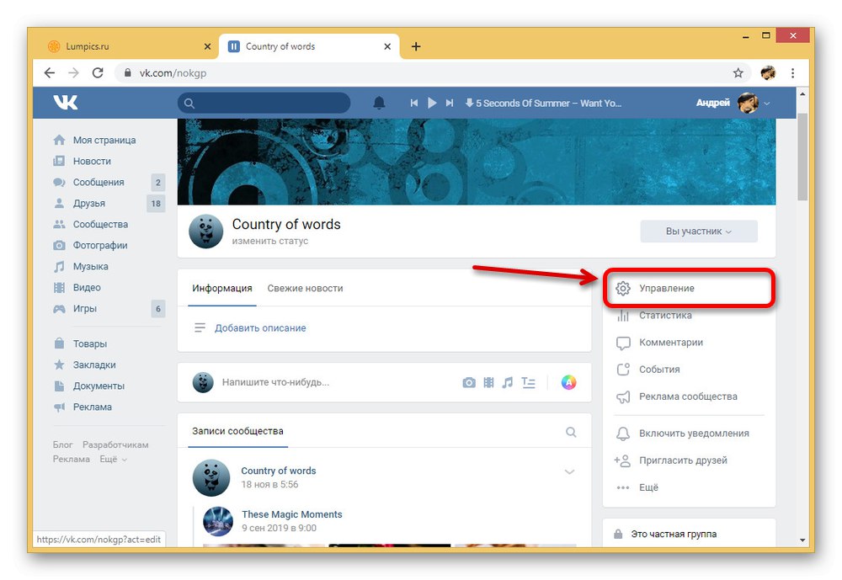Open События in community menu
The width and height of the screenshot is (842, 580).
coord(659,370)
